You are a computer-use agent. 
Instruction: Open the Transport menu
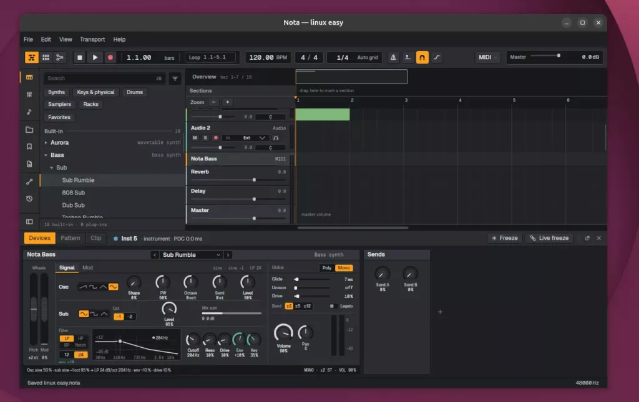tap(92, 39)
